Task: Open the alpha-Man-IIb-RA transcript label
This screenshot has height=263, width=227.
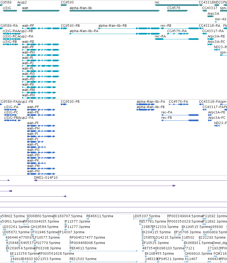Action: (84, 31)
